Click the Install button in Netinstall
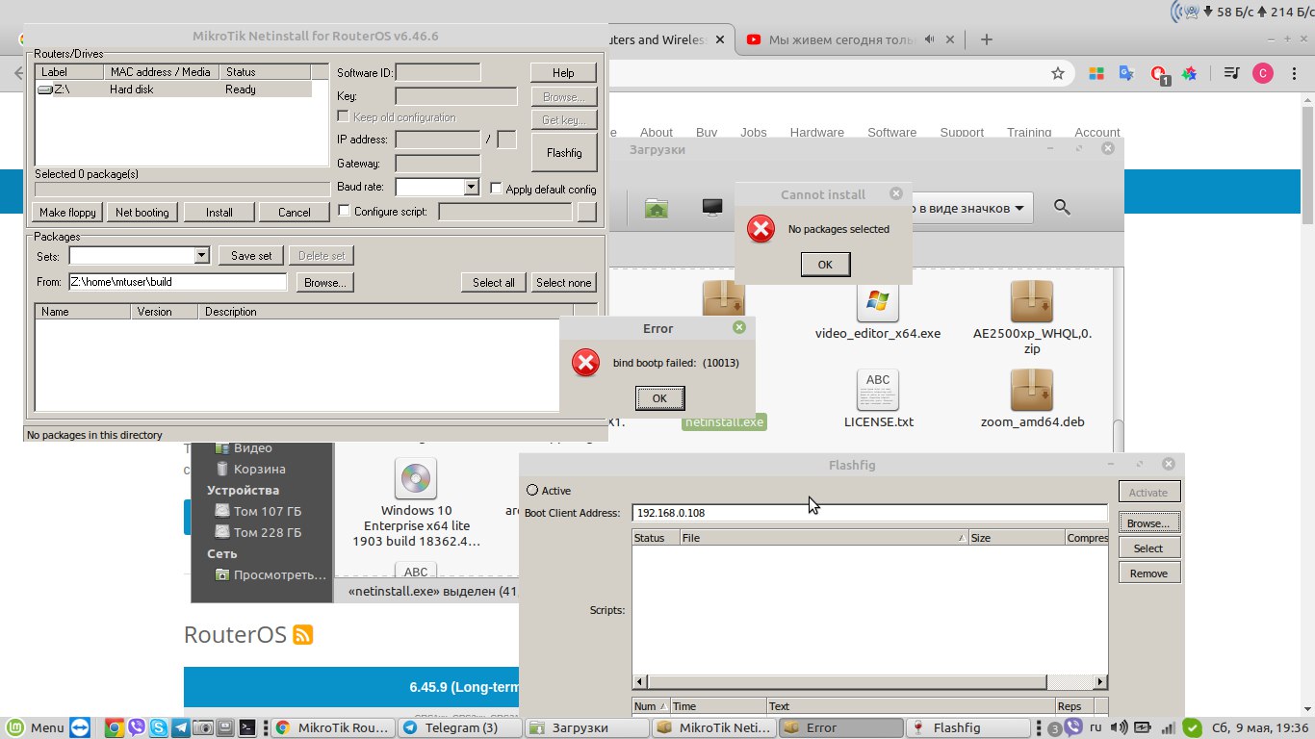Viewport: 1315px width, 739px height. pos(219,212)
